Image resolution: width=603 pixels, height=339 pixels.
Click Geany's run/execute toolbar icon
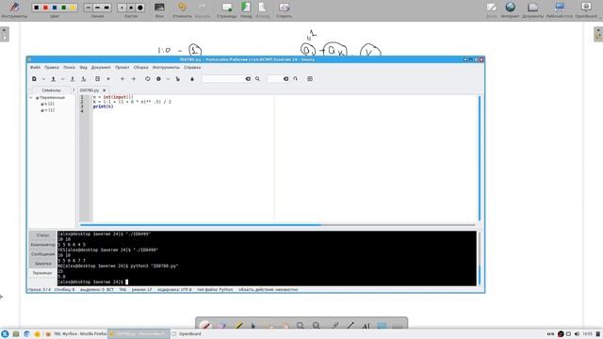coord(178,79)
